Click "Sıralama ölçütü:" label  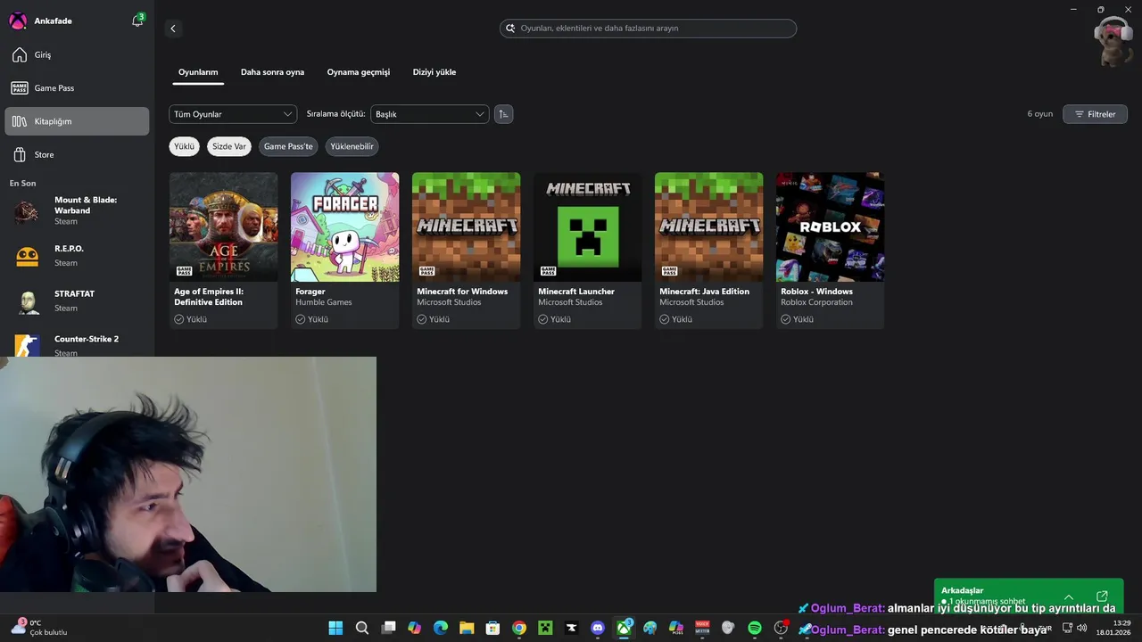pyautogui.click(x=335, y=114)
